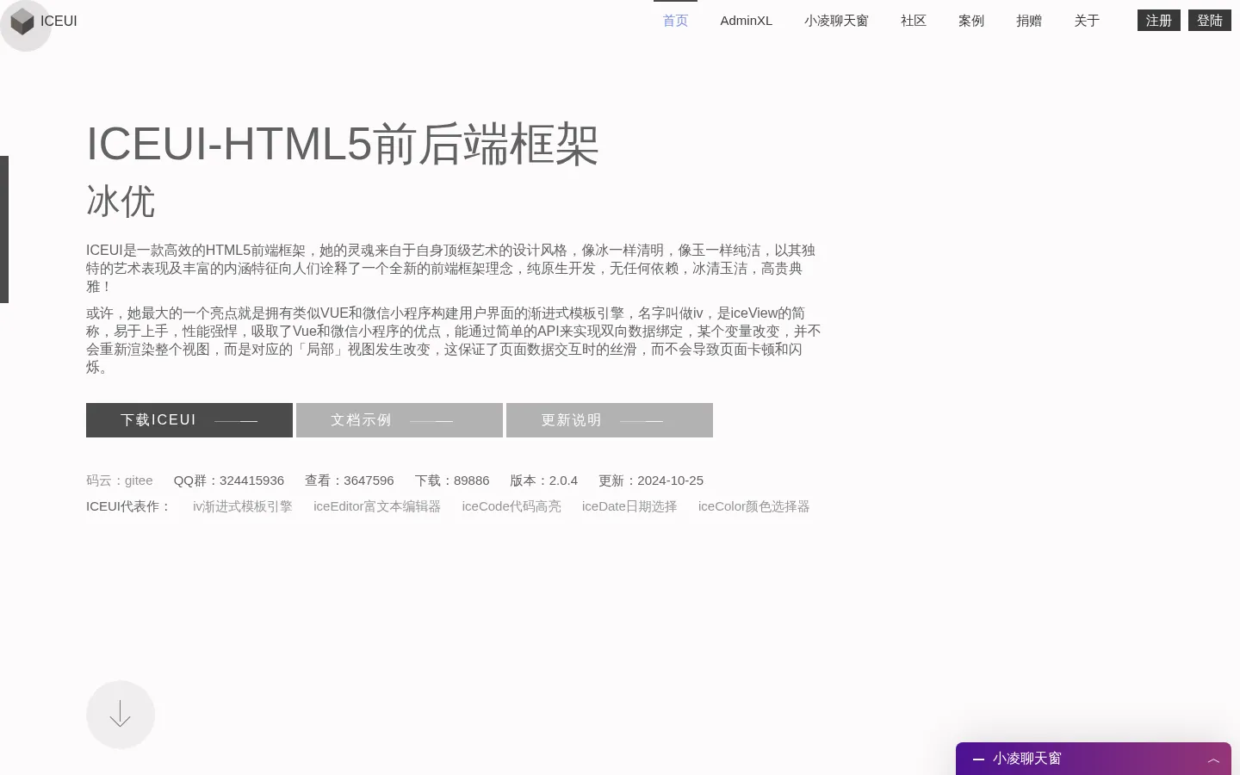The width and height of the screenshot is (1240, 775).
Task: Open the 捐赠 navigation item
Action: (x=1029, y=21)
